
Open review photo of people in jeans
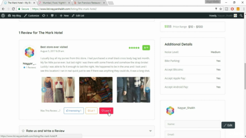coord(133,90)
